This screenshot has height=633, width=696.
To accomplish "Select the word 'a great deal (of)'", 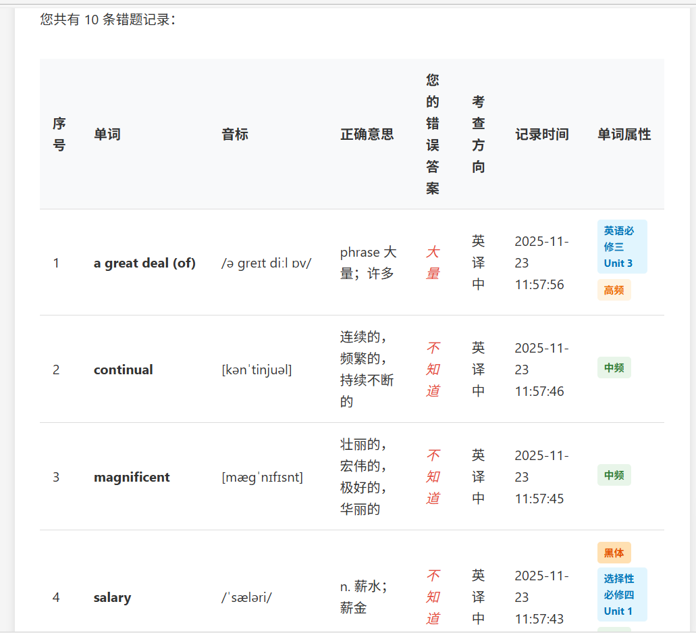I will coord(144,263).
